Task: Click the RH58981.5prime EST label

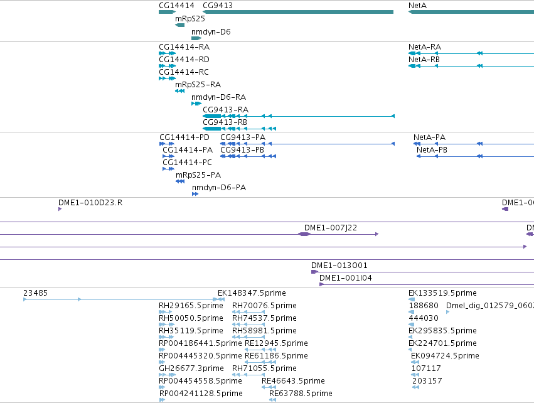Action: pos(264,331)
